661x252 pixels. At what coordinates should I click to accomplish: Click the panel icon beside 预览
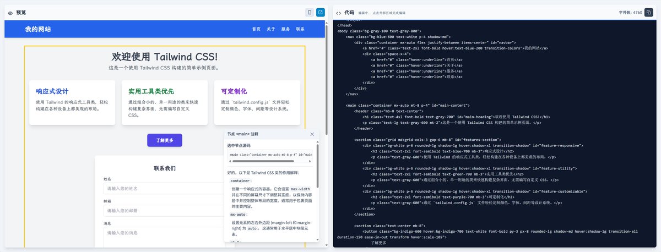10,12
